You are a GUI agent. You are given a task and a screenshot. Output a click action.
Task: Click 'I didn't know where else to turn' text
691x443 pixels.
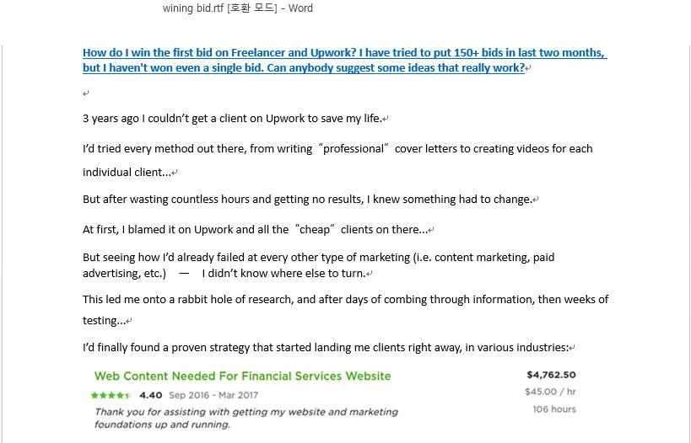tap(283, 274)
